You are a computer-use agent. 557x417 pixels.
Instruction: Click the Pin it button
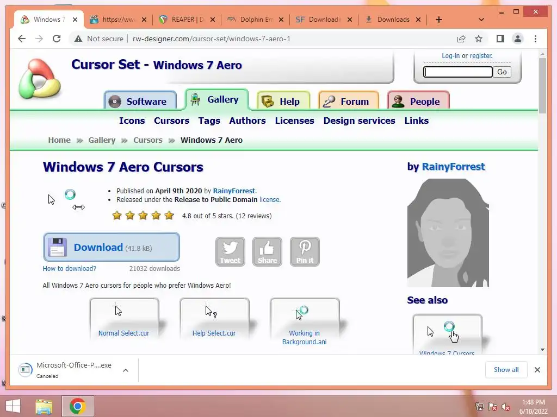(x=305, y=251)
